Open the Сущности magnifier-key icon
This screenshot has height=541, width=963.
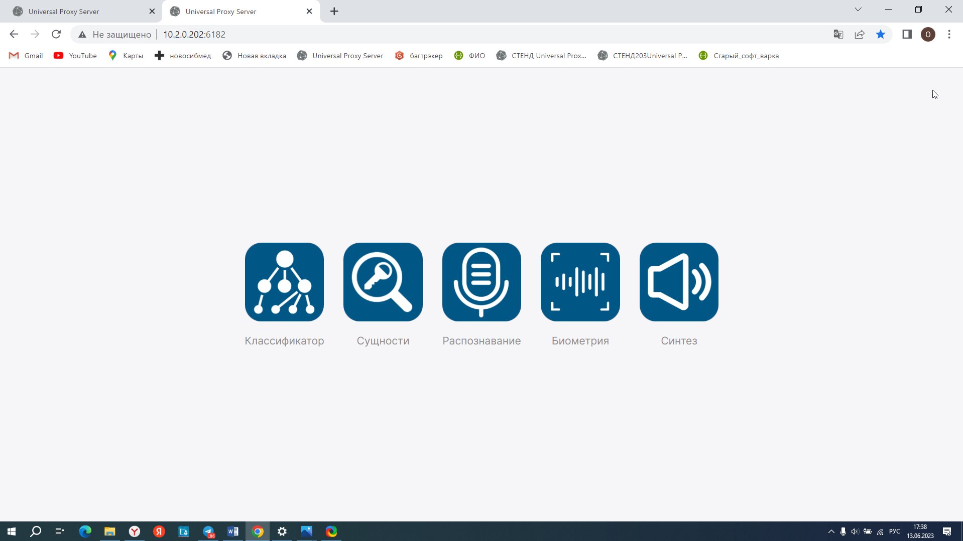[x=383, y=282]
